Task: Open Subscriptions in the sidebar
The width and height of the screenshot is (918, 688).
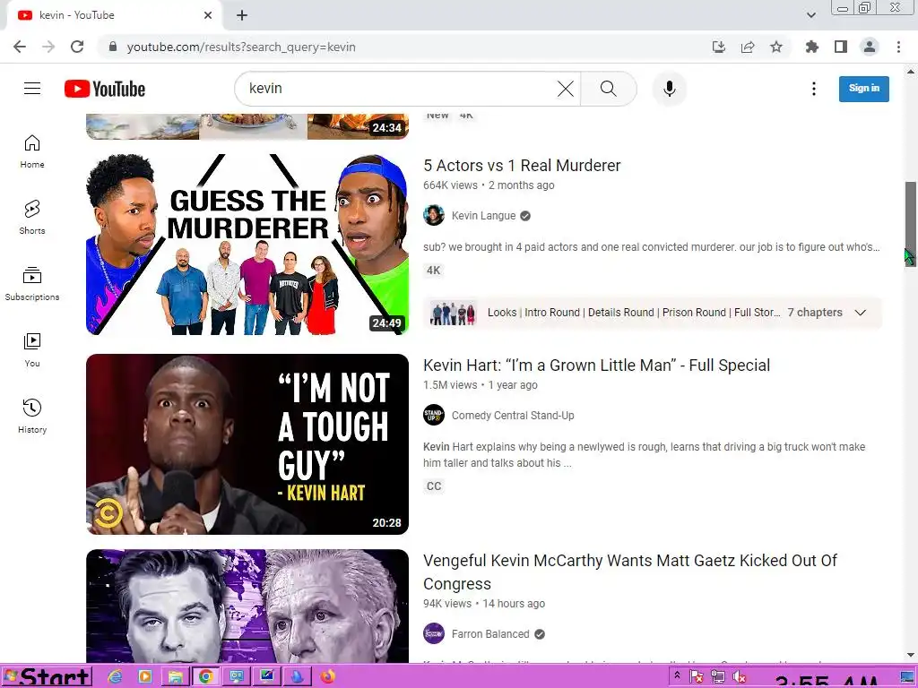Action: pyautogui.click(x=32, y=284)
